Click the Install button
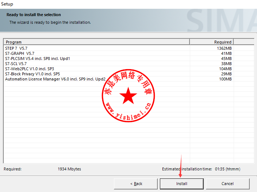257x192 pixels. (181, 184)
